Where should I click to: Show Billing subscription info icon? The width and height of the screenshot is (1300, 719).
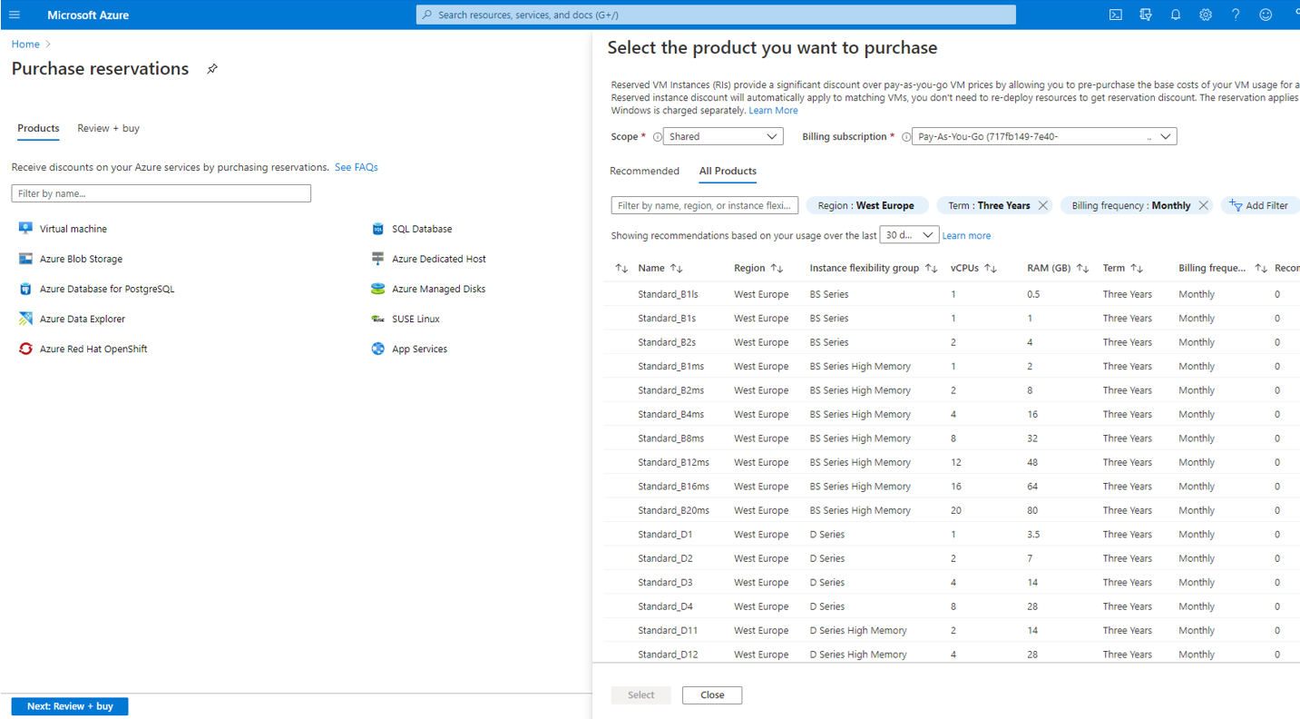point(905,137)
